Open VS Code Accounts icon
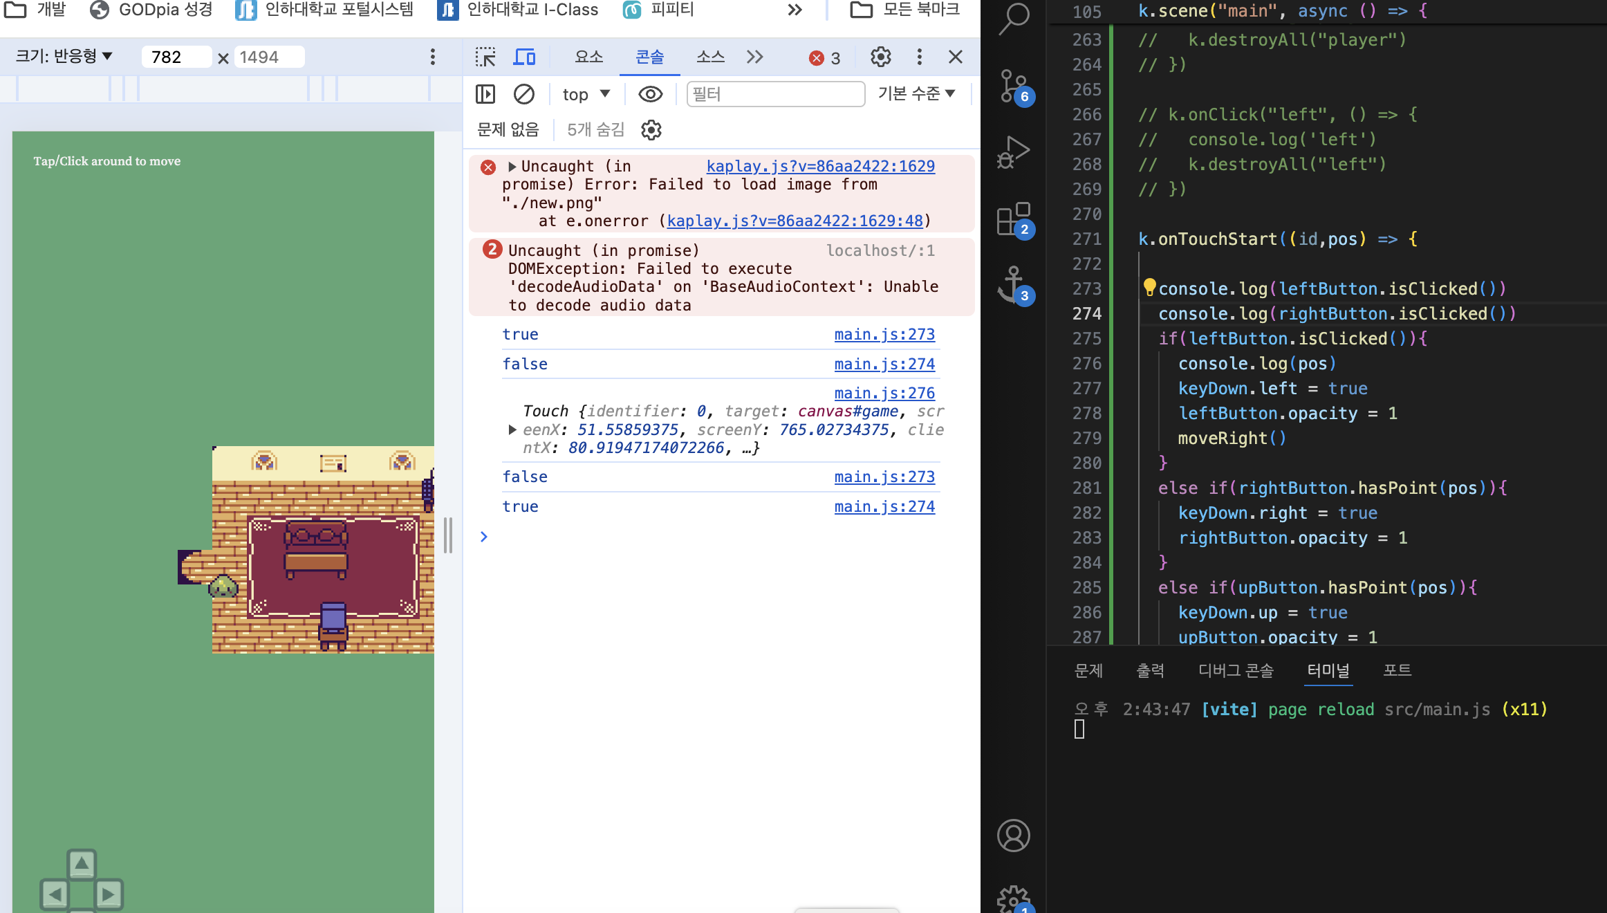 point(1013,836)
